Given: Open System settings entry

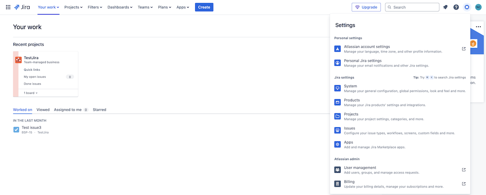Looking at the screenshot, I should (400, 88).
